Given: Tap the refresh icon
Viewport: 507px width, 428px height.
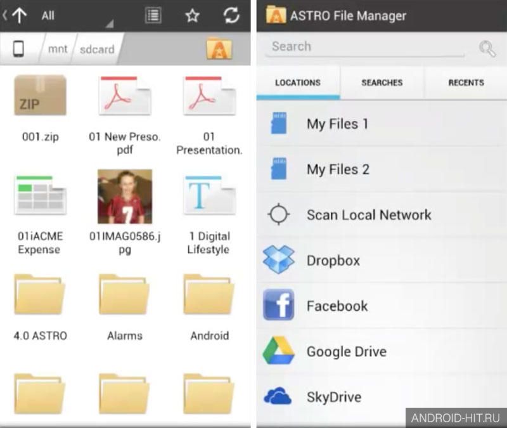Looking at the screenshot, I should click(x=231, y=15).
